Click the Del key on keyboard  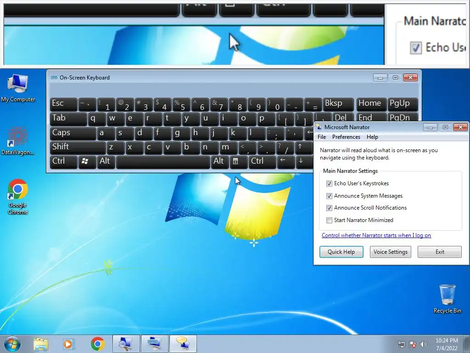tap(343, 117)
